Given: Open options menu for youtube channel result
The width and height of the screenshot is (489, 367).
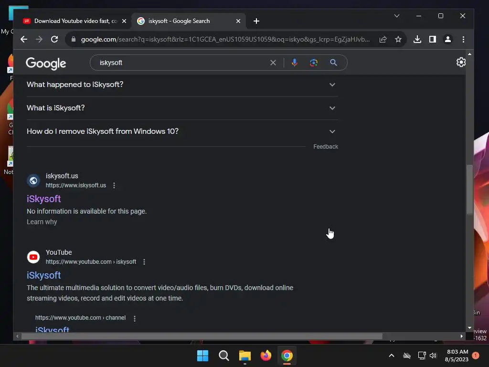Looking at the screenshot, I should tap(135, 319).
